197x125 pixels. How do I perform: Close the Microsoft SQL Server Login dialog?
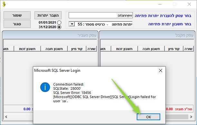(161, 71)
